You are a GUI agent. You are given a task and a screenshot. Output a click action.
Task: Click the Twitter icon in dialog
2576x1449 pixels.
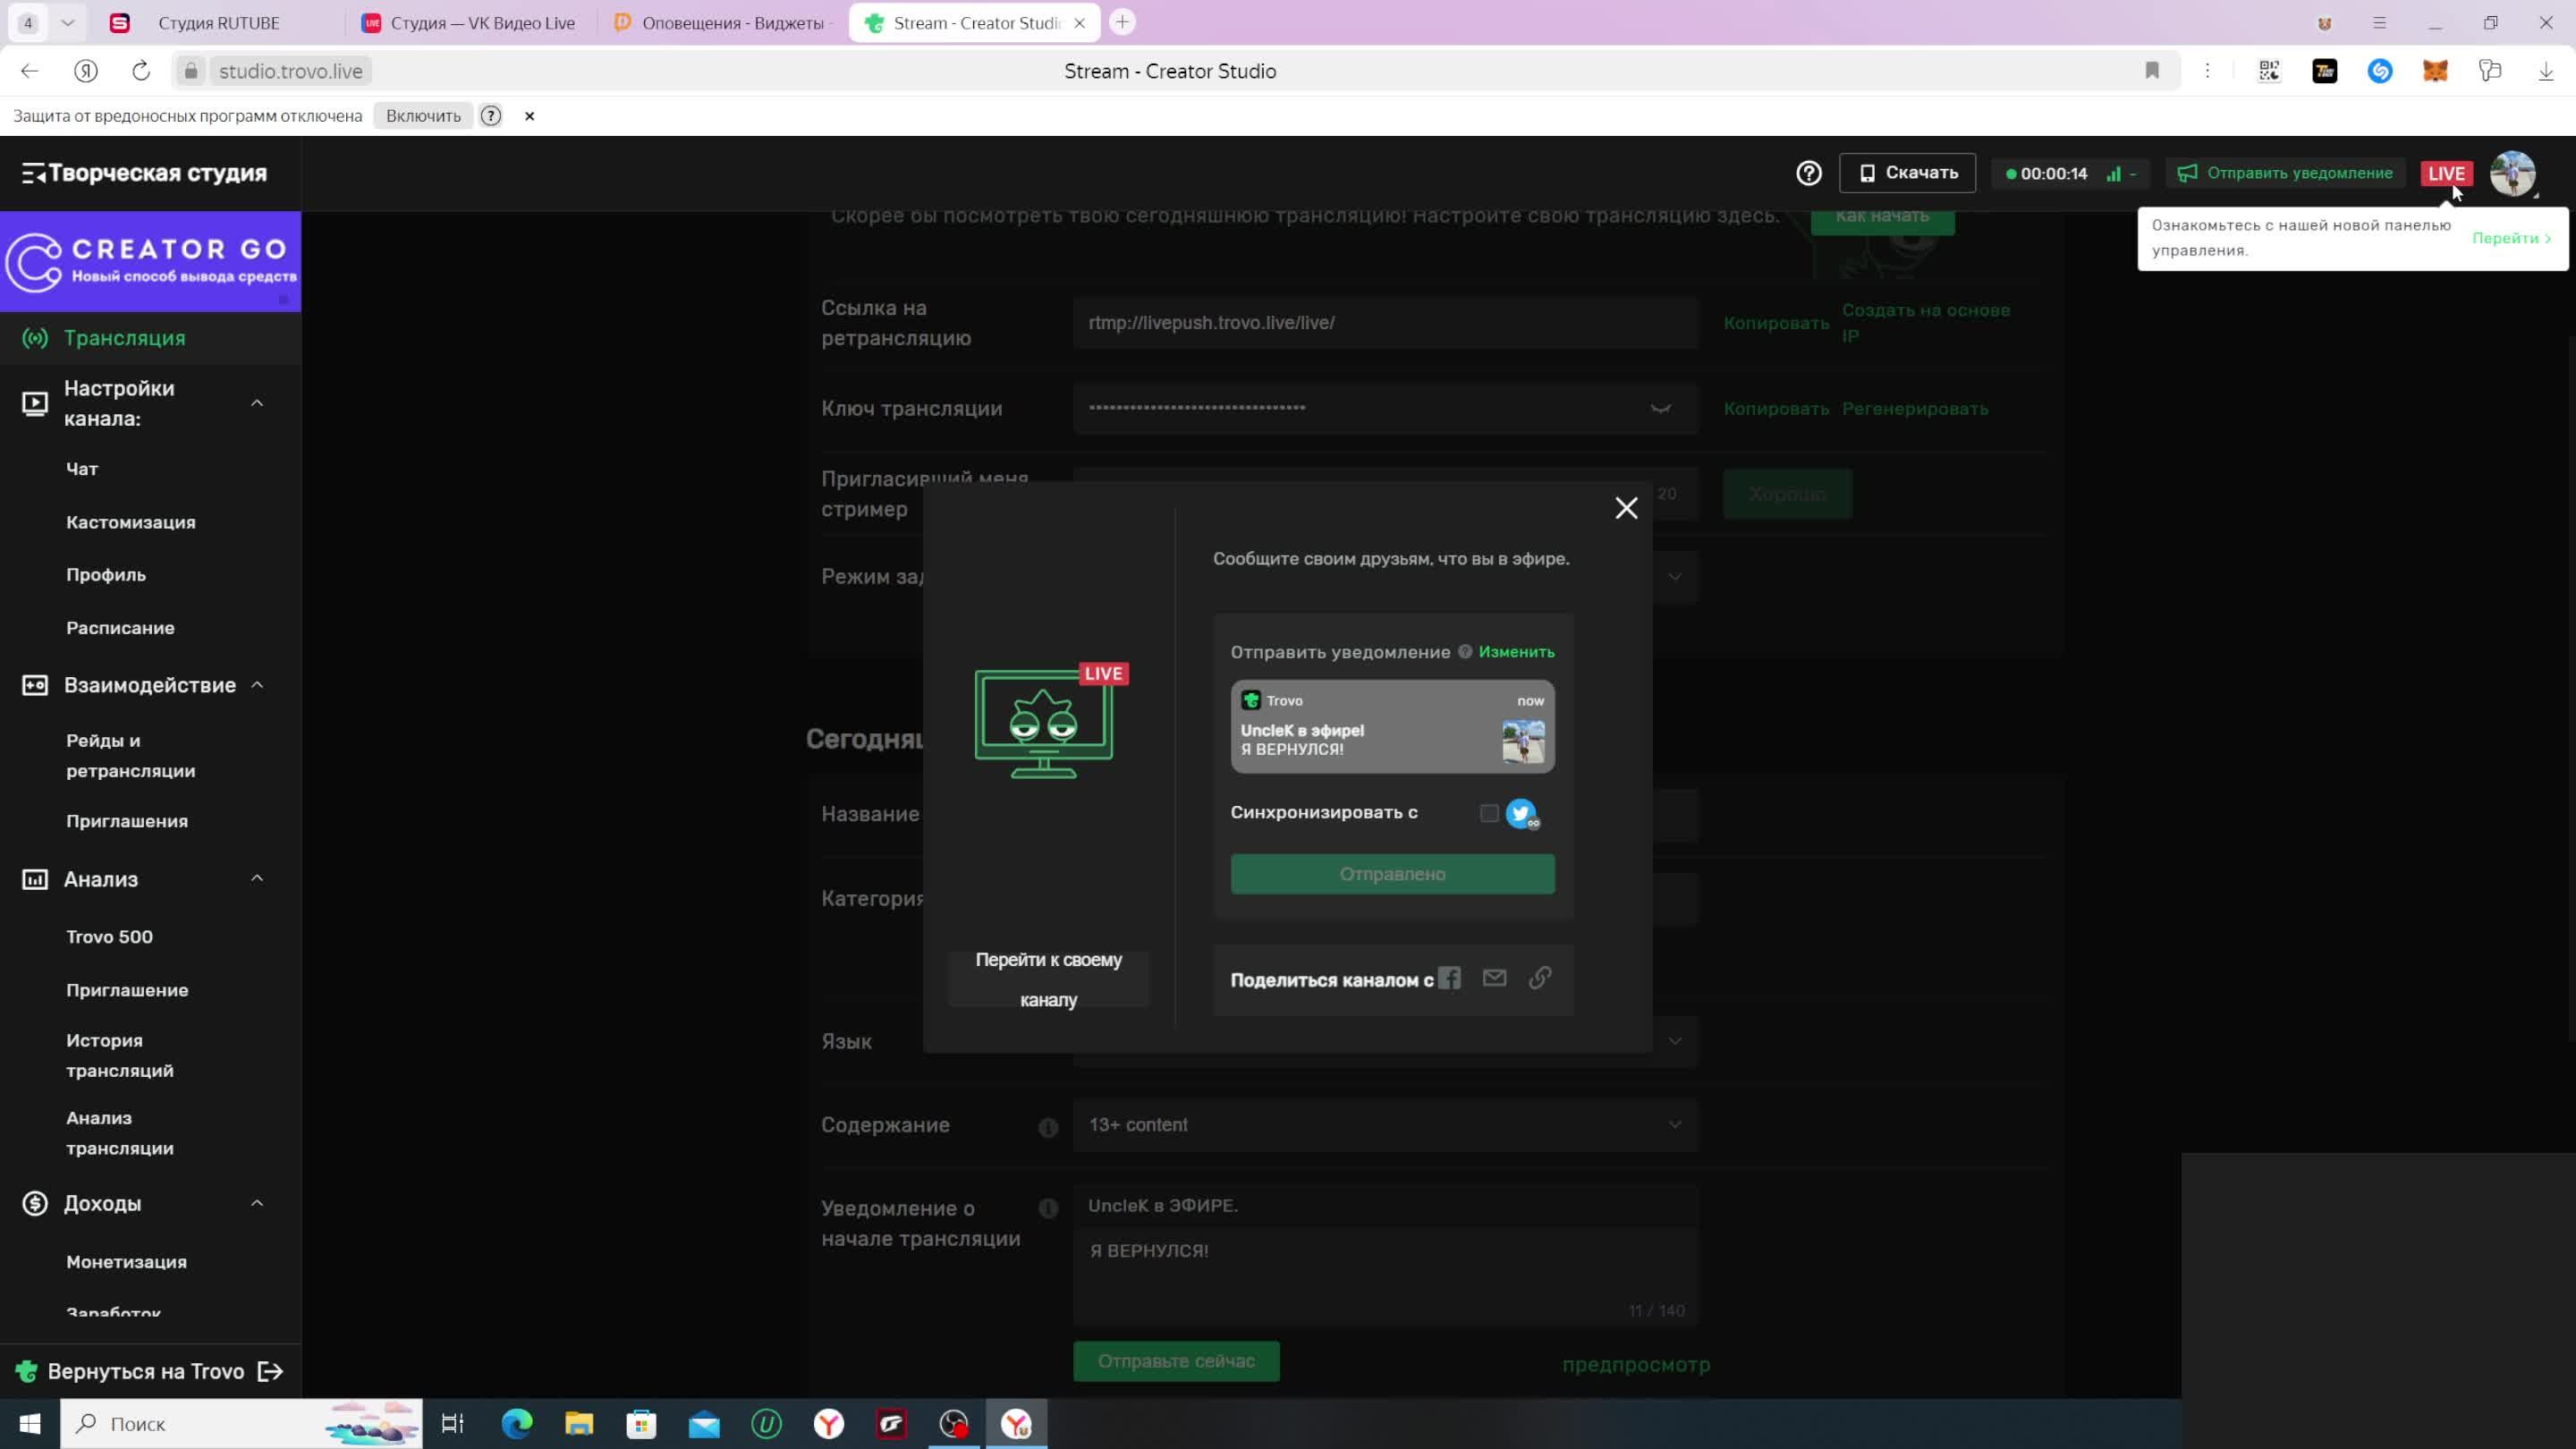tap(1522, 813)
